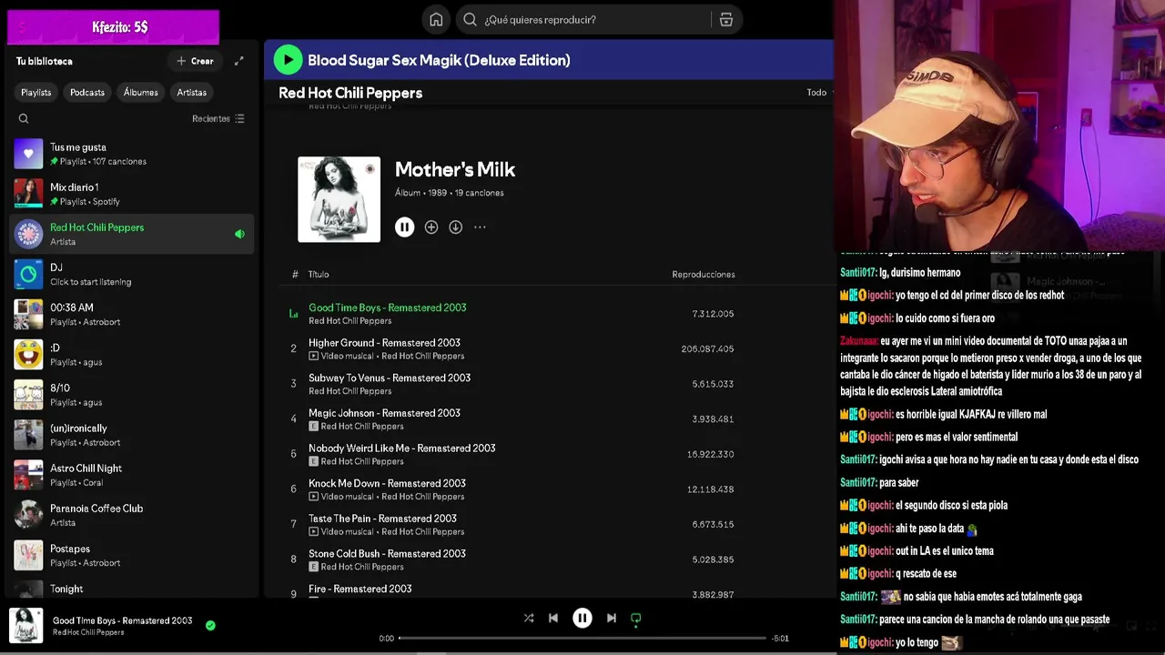
Task: Open the :D playlist by agus
Action: 132,354
